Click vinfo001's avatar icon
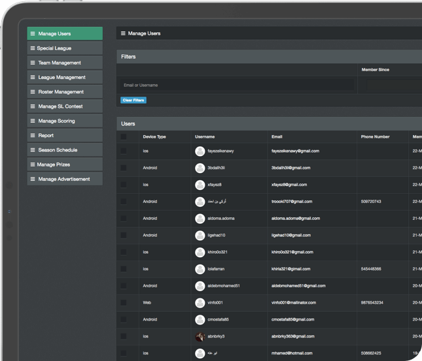 [x=200, y=303]
